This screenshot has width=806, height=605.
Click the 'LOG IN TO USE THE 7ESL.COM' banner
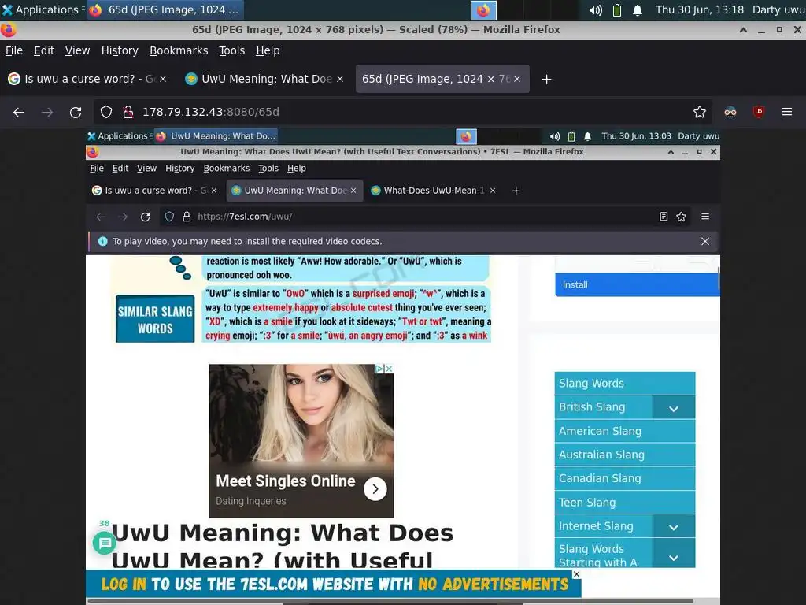[334, 585]
